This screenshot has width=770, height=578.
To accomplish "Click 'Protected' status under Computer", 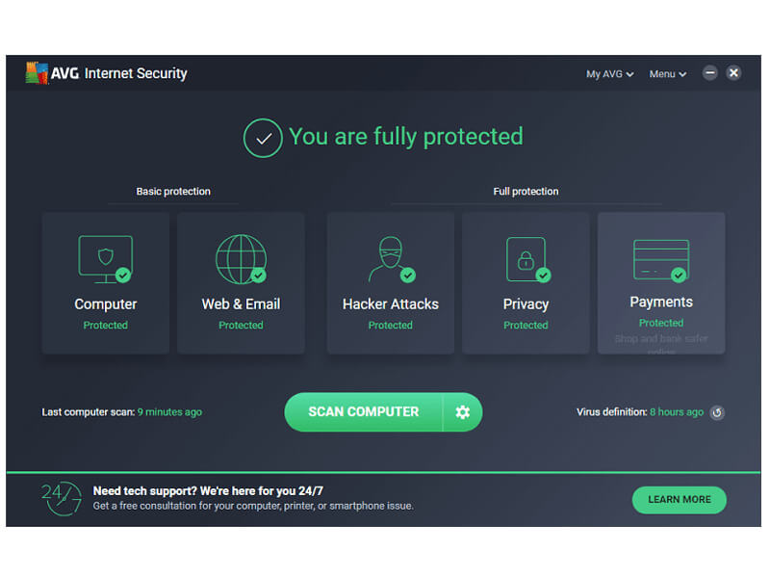I will click(106, 325).
